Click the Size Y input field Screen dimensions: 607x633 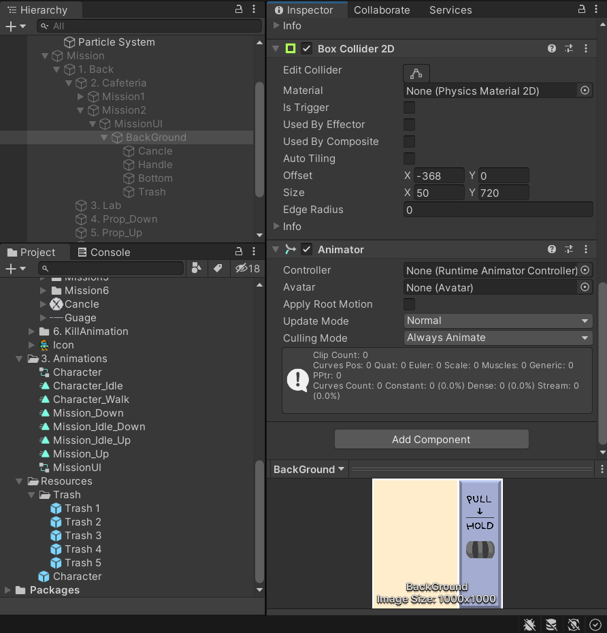point(504,193)
